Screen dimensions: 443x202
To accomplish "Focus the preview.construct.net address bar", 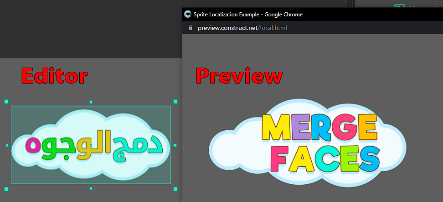I will click(242, 28).
